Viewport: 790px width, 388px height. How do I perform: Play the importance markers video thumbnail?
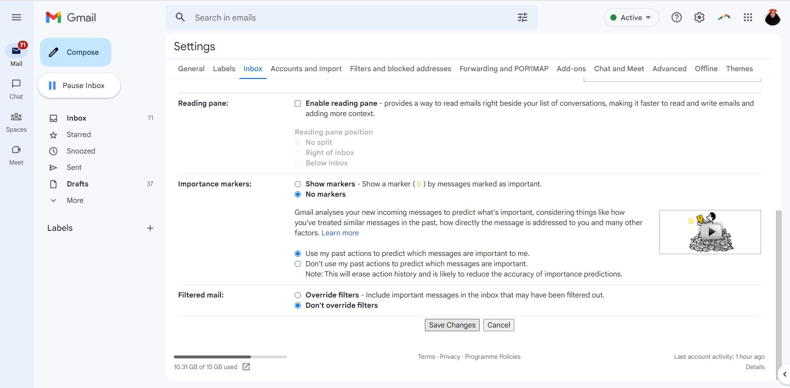tap(711, 232)
